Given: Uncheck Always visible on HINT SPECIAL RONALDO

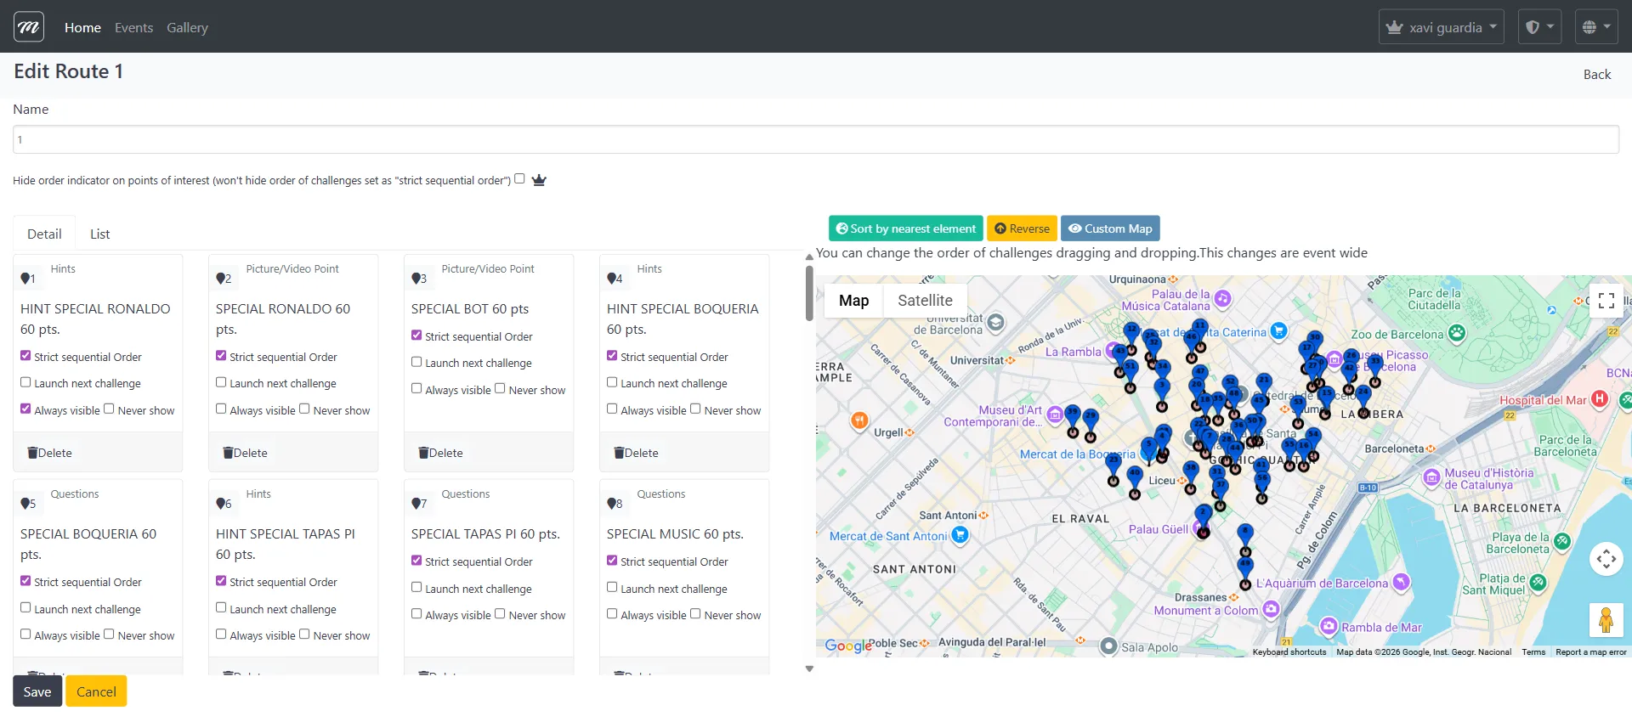Looking at the screenshot, I should 25,409.
